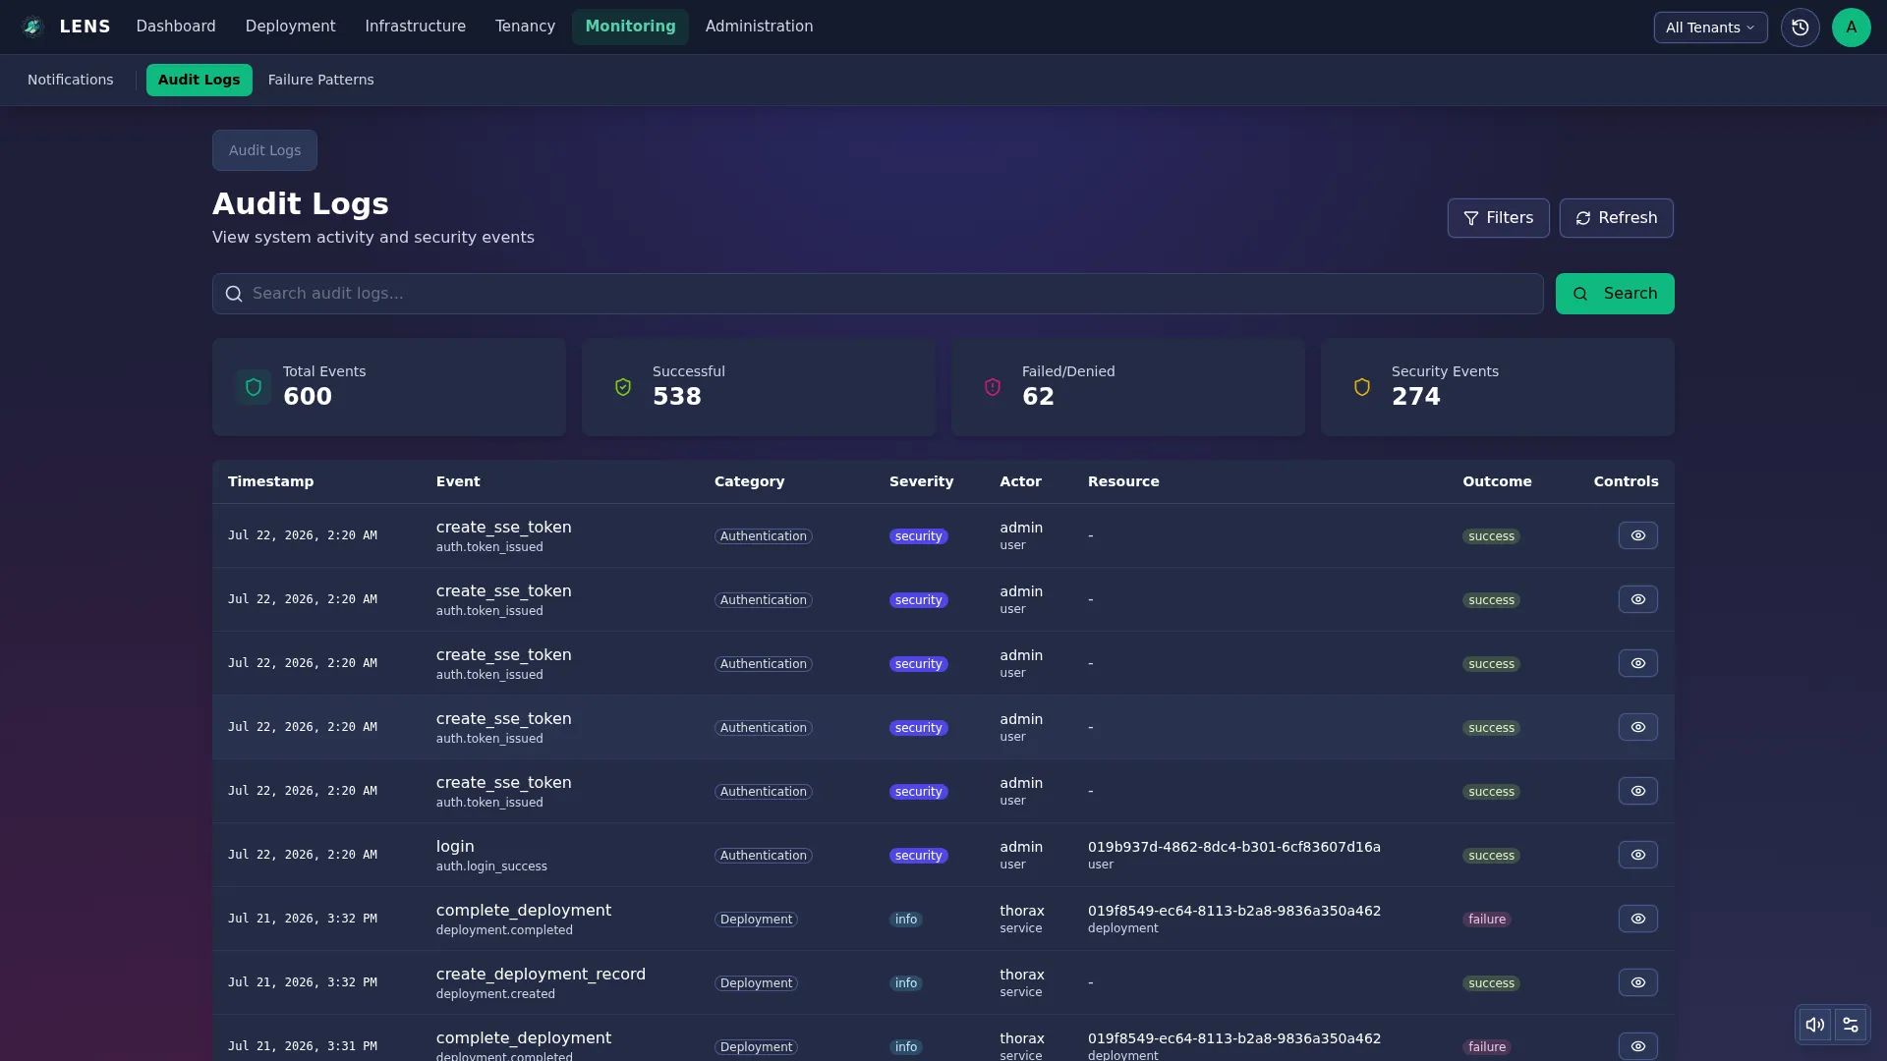
Task: Click the Security Events shield icon
Action: pyautogui.click(x=1362, y=387)
